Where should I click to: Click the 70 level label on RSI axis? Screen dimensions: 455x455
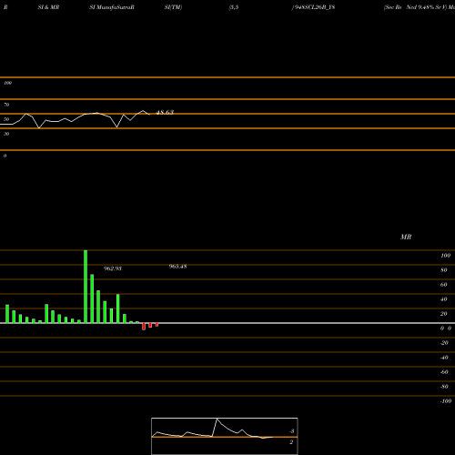(6, 105)
